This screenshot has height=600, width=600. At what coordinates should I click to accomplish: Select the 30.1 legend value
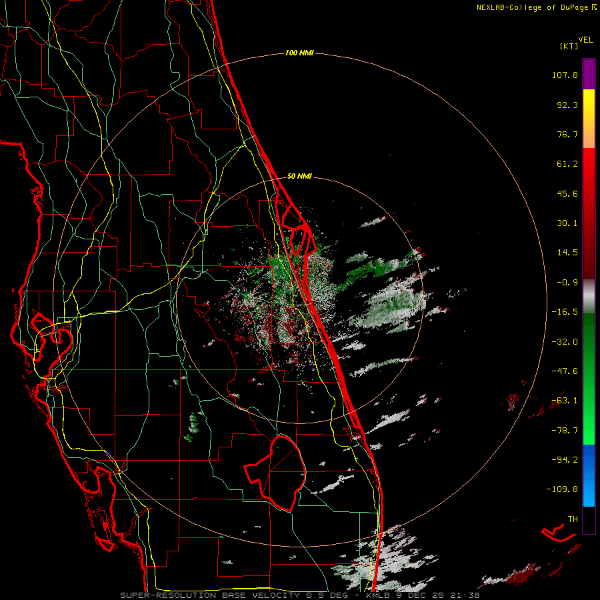567,223
